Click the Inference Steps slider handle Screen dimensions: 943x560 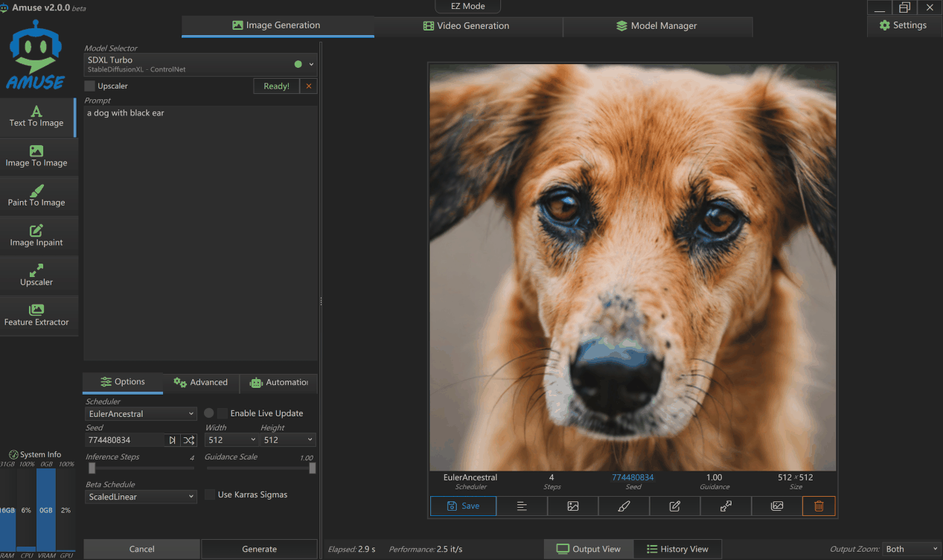click(92, 468)
